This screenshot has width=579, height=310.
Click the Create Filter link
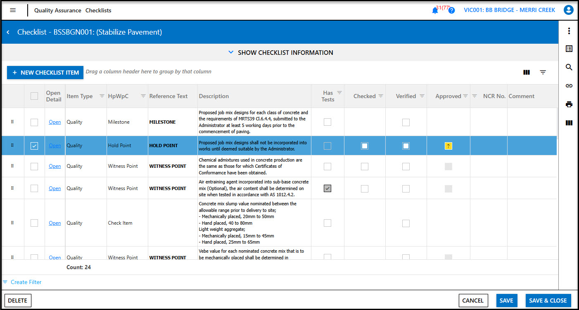(x=26, y=282)
